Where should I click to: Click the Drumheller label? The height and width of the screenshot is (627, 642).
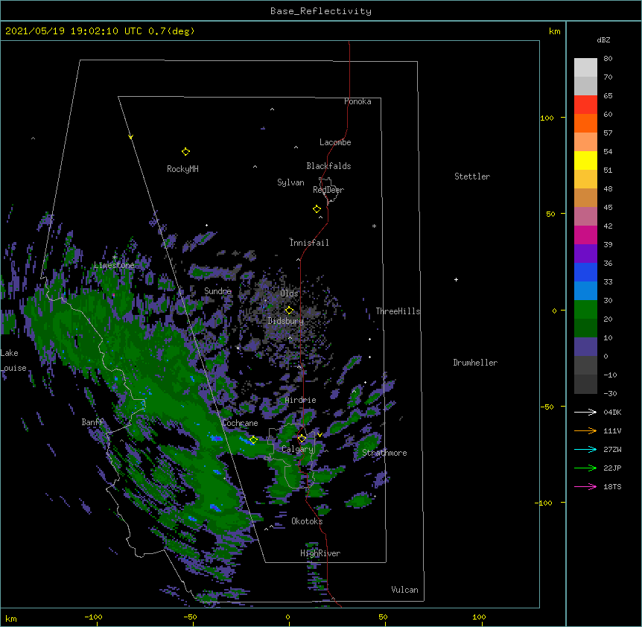475,363
